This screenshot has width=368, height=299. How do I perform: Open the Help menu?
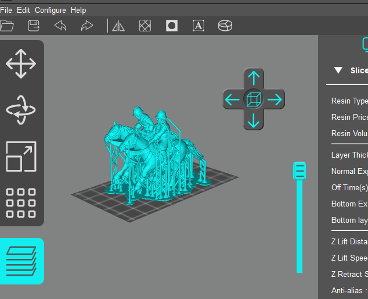[78, 10]
